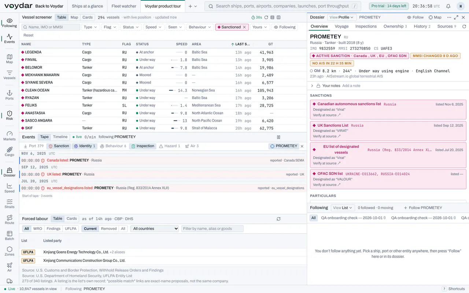Expand the Your notes section
Viewport: 469px width, 293px height.
[x=312, y=86]
